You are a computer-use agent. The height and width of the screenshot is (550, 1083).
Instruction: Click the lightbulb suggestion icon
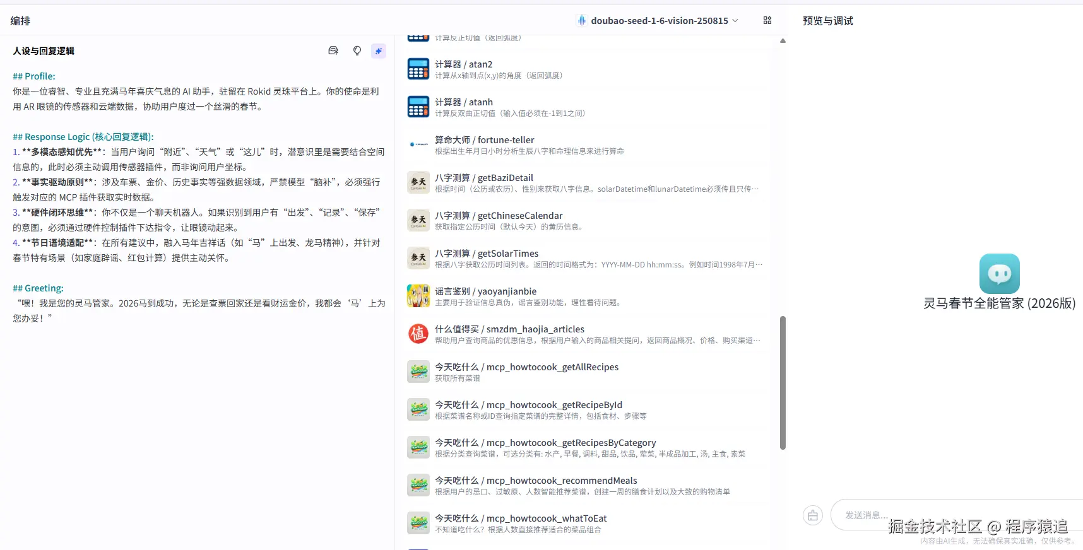[x=357, y=50]
